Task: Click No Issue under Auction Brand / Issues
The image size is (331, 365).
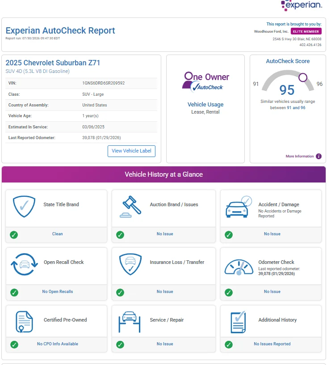Action: pyautogui.click(x=165, y=234)
